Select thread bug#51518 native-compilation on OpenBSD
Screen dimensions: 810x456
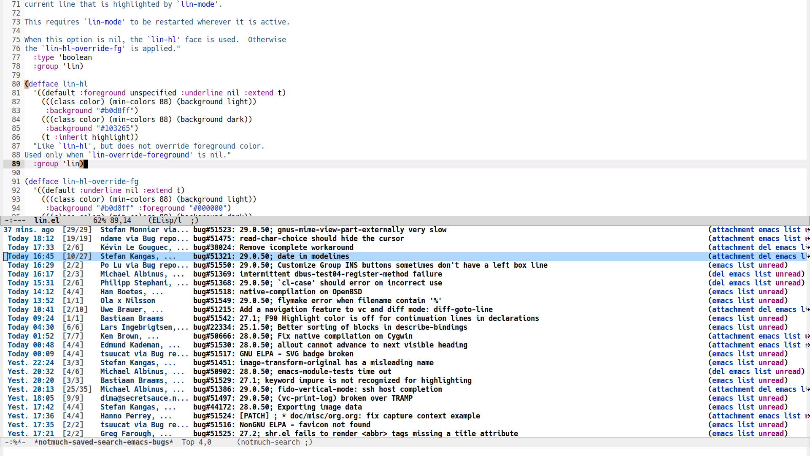pos(278,292)
